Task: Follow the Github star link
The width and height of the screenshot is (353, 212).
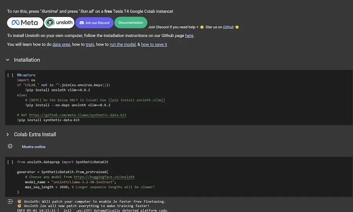Action: (228, 27)
